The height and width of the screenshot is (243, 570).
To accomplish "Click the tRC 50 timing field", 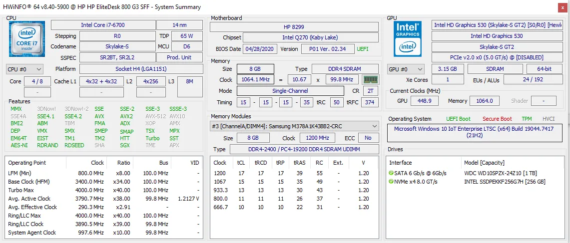I will pos(337,102).
